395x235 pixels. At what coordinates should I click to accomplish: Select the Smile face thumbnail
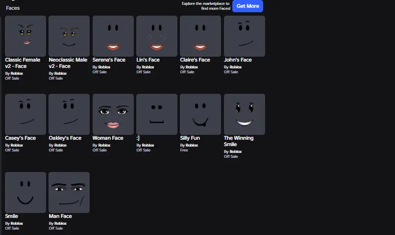pos(25,192)
